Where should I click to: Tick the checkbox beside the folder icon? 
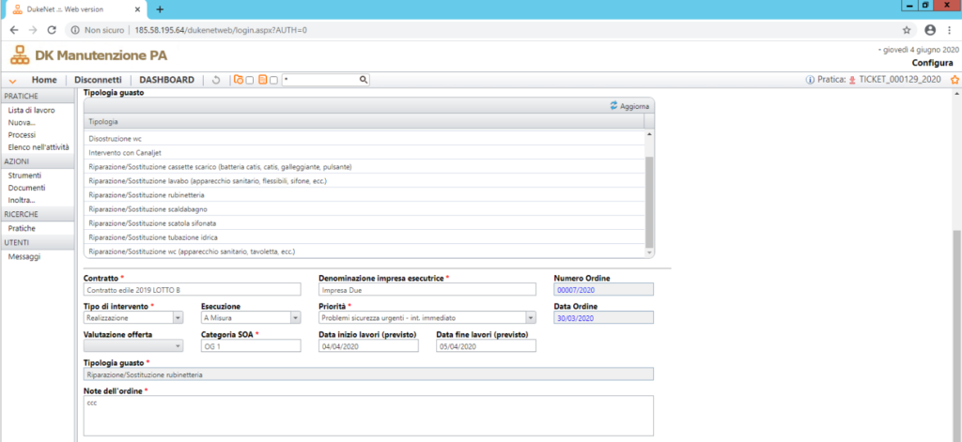[249, 80]
